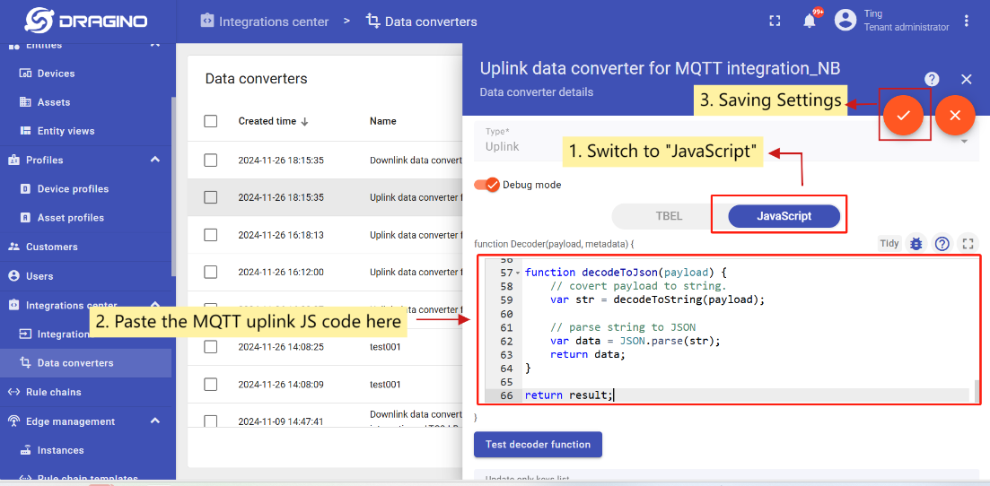Open the notifications bell

coord(810,21)
